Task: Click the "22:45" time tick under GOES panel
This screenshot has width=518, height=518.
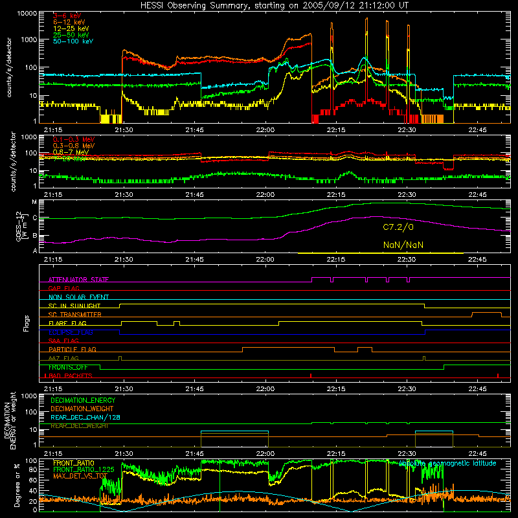Action: click(477, 260)
